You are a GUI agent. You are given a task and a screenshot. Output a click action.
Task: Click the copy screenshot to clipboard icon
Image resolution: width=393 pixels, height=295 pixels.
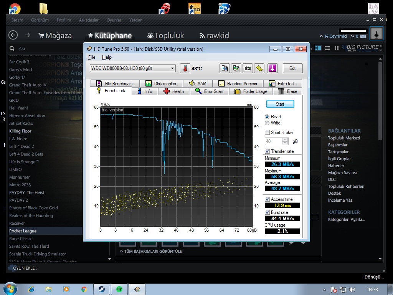click(236, 68)
